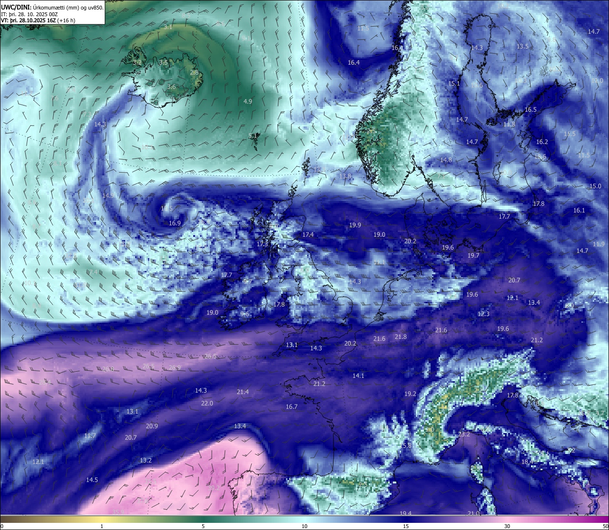The width and height of the screenshot is (609, 530).
Task: Click the 16.1 value near the right edge
Action: point(579,210)
